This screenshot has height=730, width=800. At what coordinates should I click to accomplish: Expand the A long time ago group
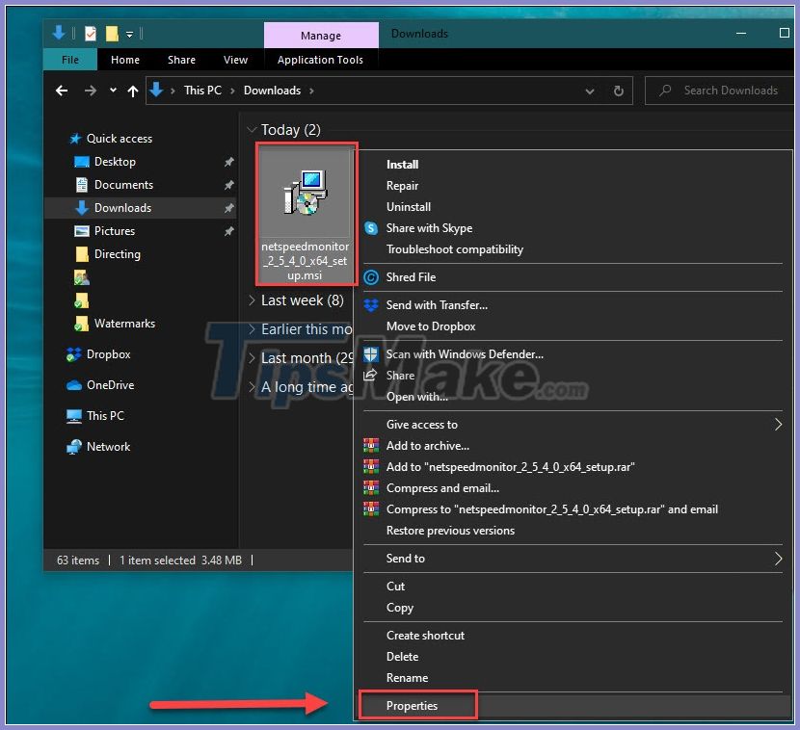coord(252,387)
